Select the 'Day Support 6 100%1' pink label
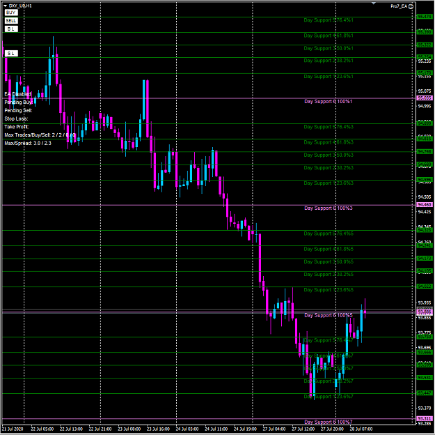The width and height of the screenshot is (435, 435). click(329, 102)
